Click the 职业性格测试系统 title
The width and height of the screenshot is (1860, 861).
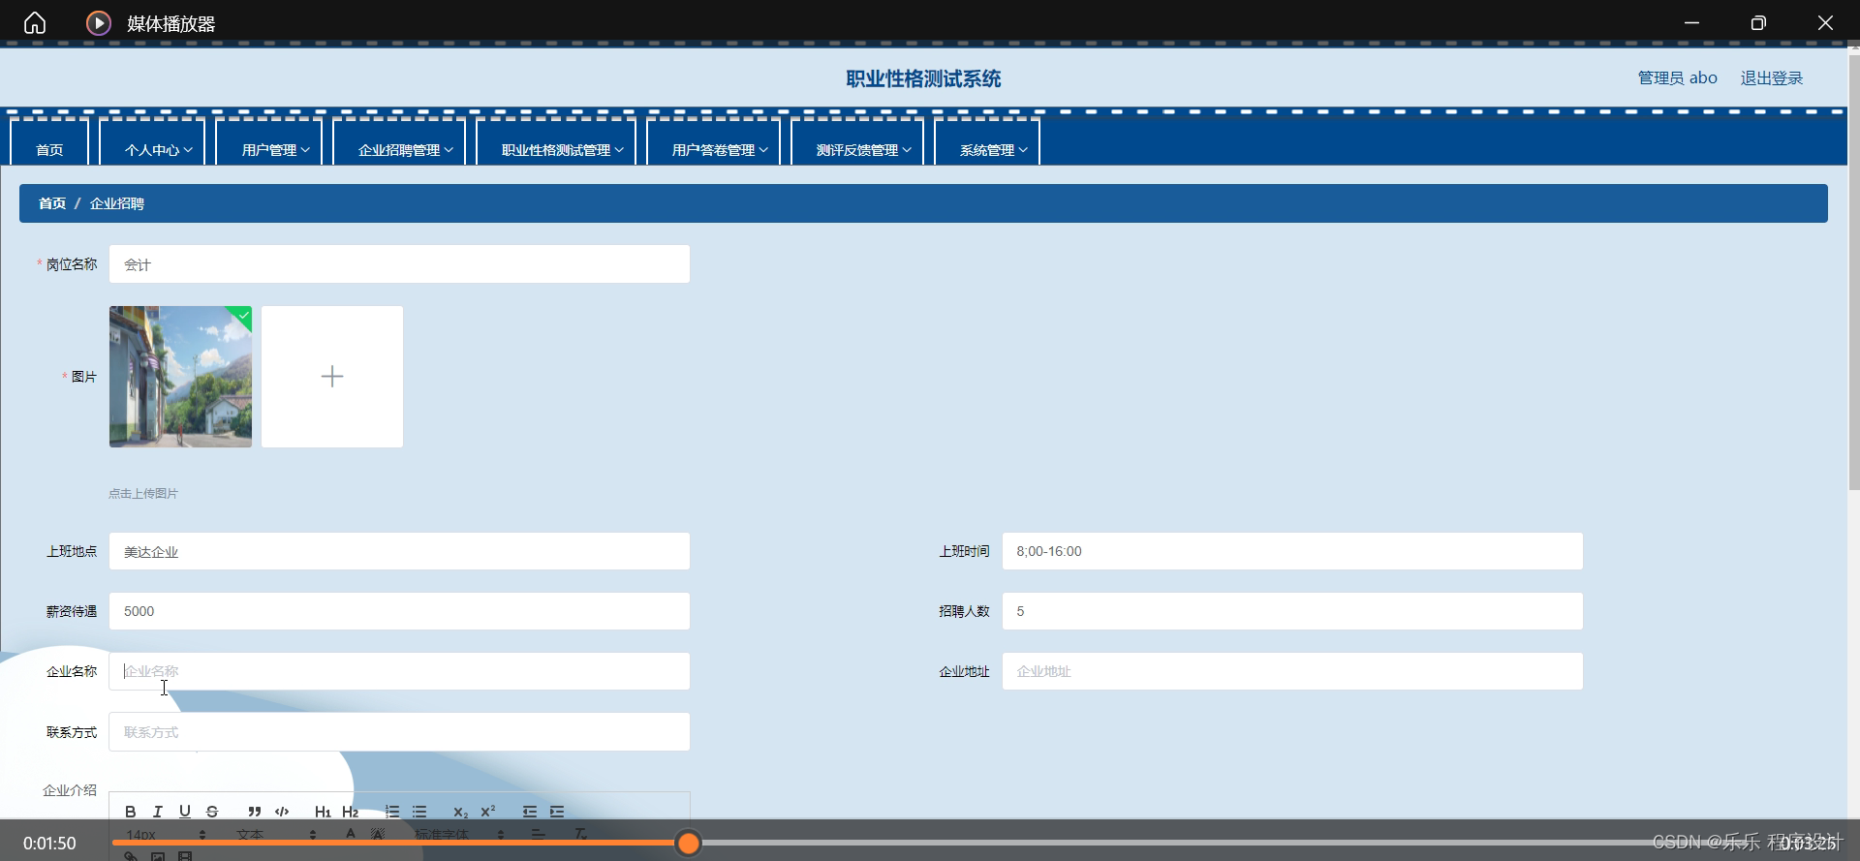[923, 78]
